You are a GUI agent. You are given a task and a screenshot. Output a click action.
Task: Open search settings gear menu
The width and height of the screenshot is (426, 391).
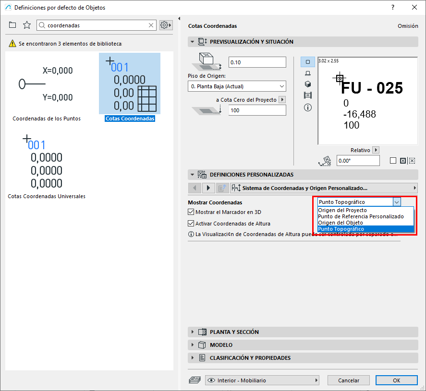[x=166, y=25]
